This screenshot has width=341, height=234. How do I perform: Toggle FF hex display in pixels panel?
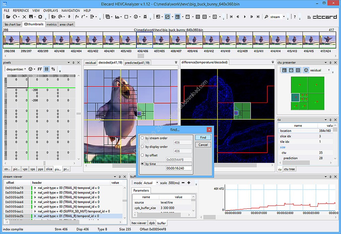pyautogui.click(x=40, y=69)
